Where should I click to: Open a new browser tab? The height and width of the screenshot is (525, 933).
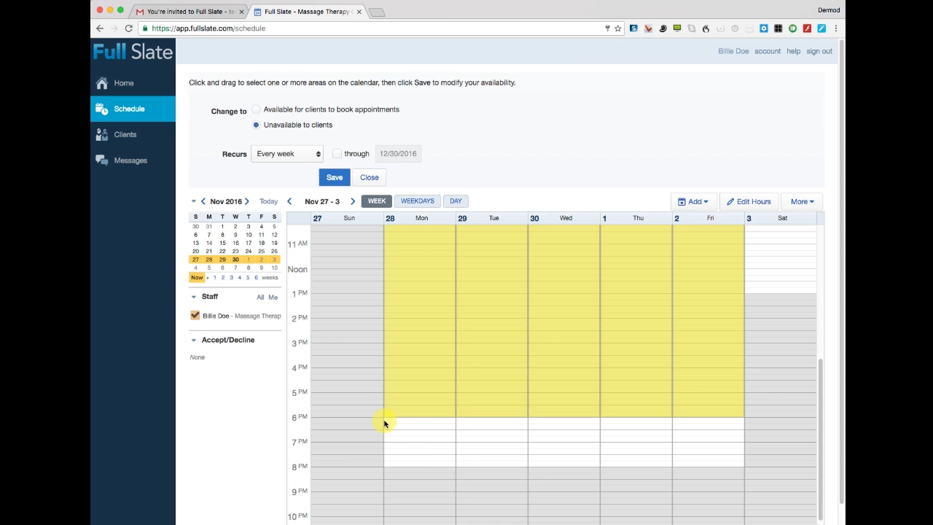point(376,12)
